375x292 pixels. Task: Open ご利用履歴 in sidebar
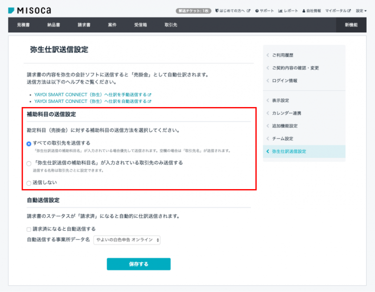pos(282,55)
